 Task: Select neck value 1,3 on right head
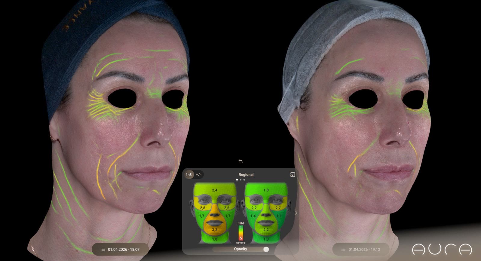(x=266, y=239)
